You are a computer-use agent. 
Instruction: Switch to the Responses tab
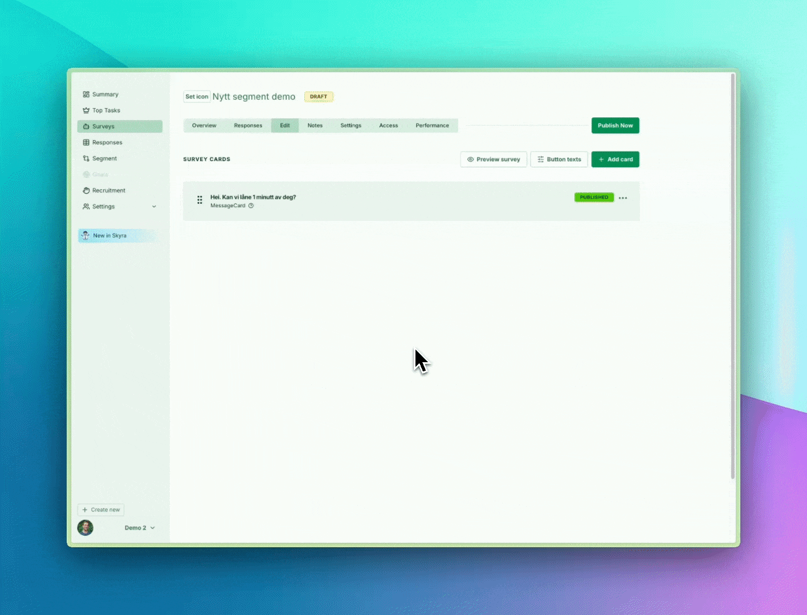[x=248, y=125]
